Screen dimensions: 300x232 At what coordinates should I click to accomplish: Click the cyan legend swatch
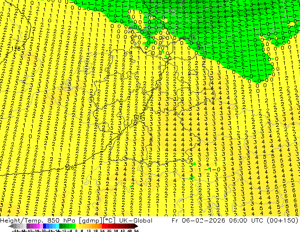coord(57,226)
